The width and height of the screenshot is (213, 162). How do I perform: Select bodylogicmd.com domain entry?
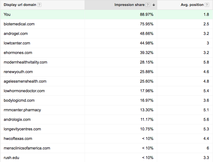coord(19,101)
